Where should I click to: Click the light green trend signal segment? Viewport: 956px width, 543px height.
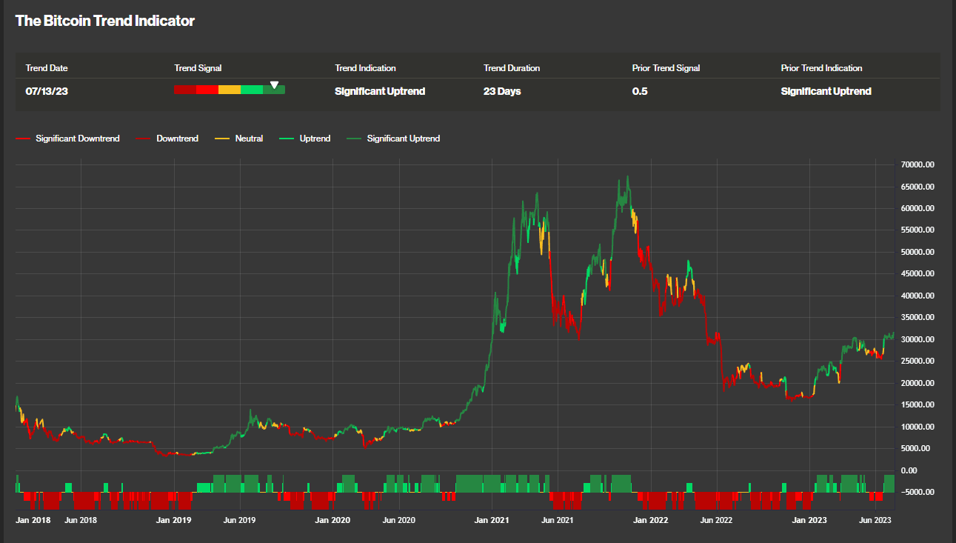[x=252, y=90]
